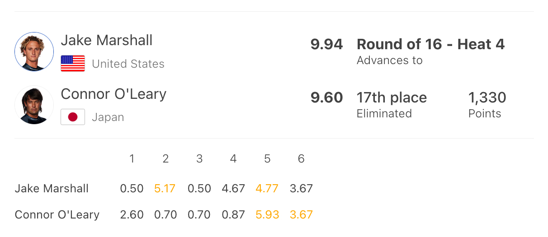Click Connor O'Leary's 9.60 heat total
The image size is (548, 237).
[326, 98]
